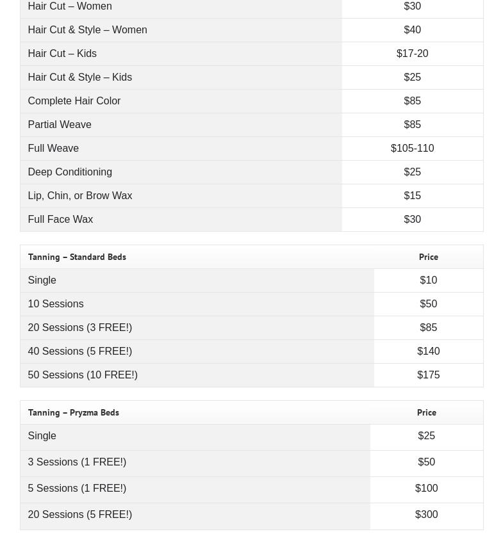Click the Price header of Standard Beds table

pyautogui.click(x=428, y=257)
